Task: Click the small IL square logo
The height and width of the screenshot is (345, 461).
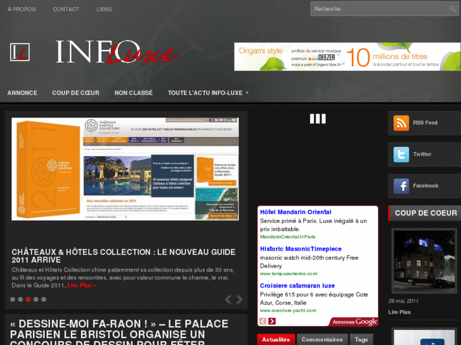Action: pos(20,52)
